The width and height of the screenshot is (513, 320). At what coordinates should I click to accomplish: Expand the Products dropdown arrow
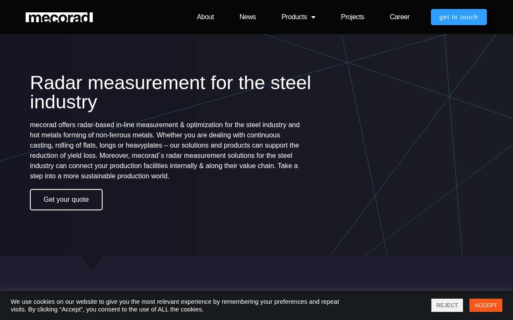pos(313,17)
